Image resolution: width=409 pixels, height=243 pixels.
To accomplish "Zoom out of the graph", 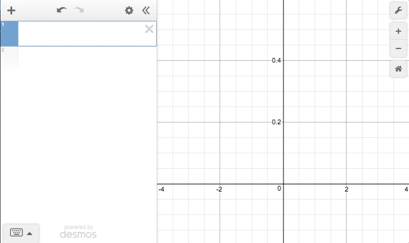I will click(x=398, y=48).
